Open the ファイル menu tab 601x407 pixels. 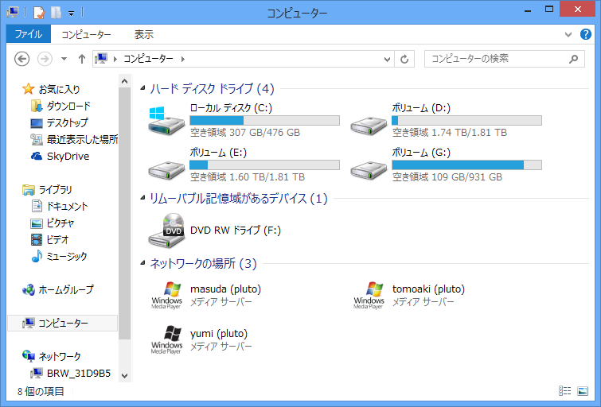(x=28, y=34)
